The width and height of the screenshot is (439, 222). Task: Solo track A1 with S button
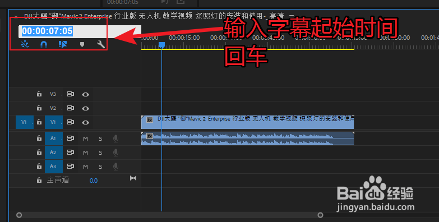(x=100, y=139)
